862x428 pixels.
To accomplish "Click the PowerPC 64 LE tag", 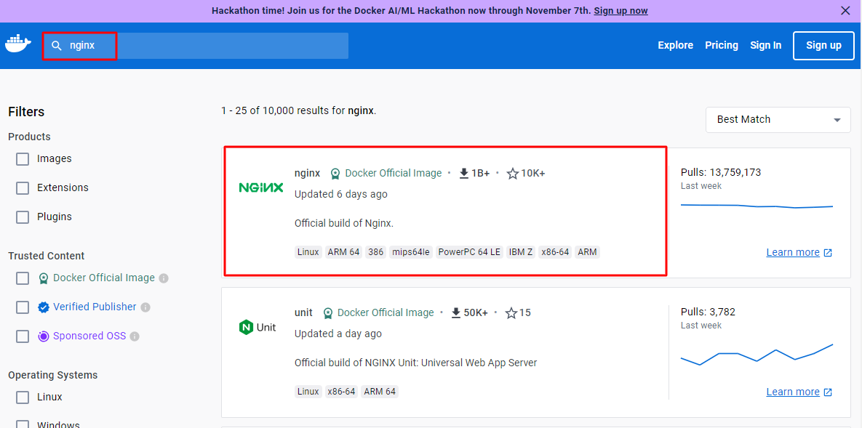I will click(469, 252).
